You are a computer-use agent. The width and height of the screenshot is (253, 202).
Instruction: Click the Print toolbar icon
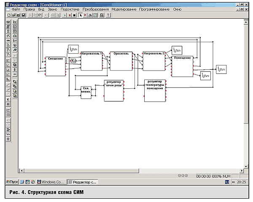pos(102,15)
